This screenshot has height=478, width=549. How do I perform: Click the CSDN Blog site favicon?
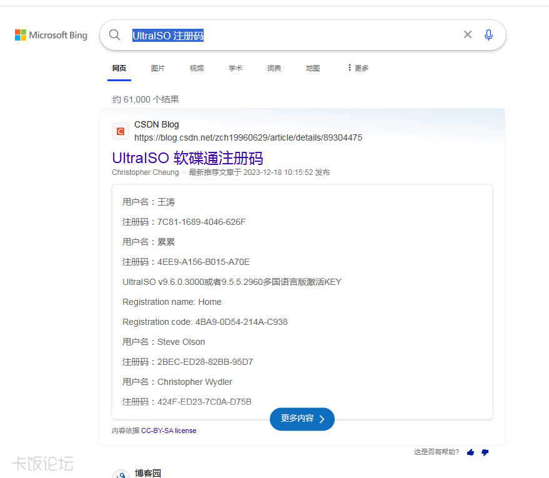point(121,131)
